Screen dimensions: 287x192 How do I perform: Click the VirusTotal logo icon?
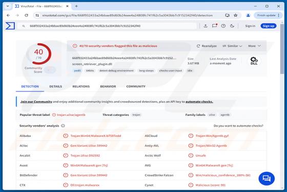(x=10, y=26)
